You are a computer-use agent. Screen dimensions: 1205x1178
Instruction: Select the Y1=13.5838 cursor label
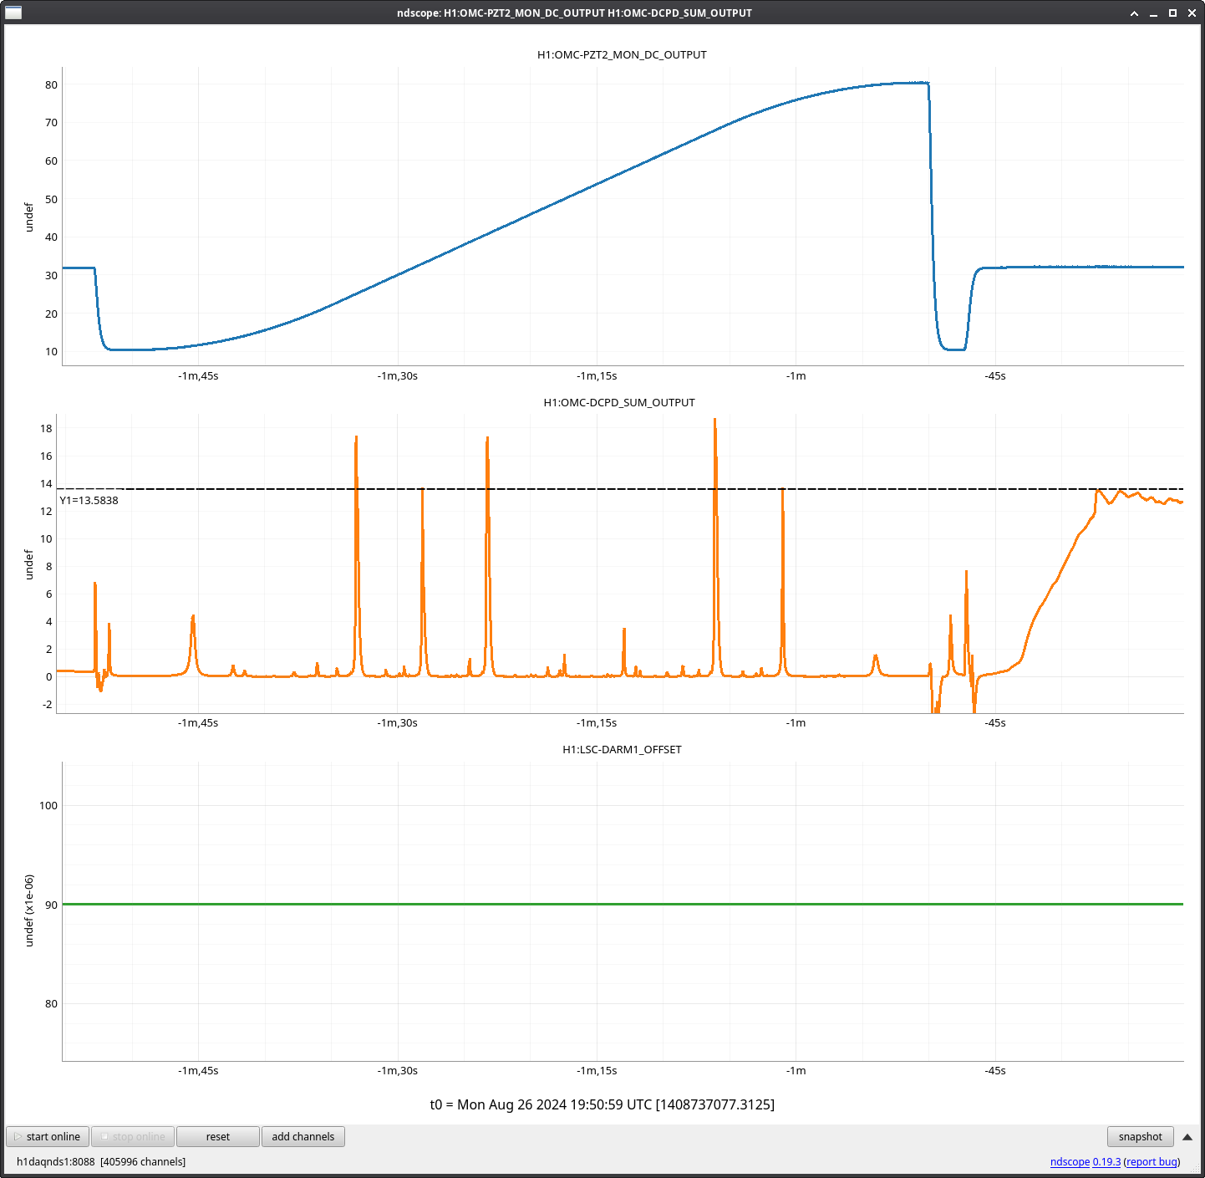89,500
